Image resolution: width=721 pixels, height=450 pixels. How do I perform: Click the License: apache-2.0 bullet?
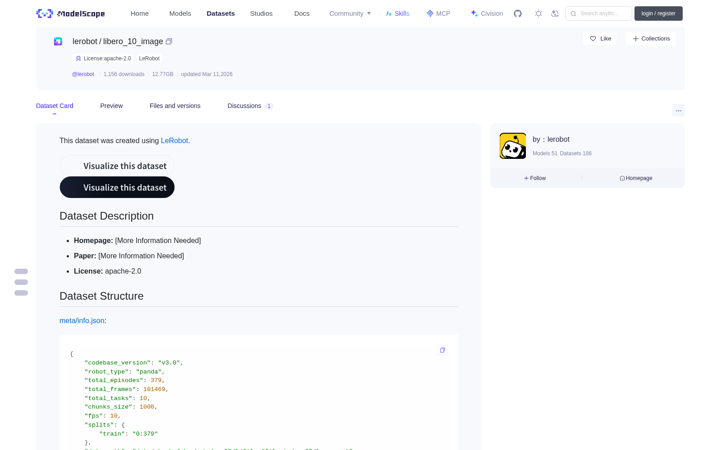[x=108, y=271]
